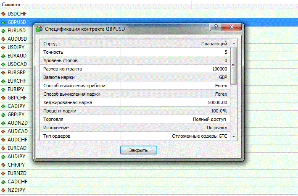Select the CADCHF symbol row
Screen dimensions: 298x196
point(17,182)
